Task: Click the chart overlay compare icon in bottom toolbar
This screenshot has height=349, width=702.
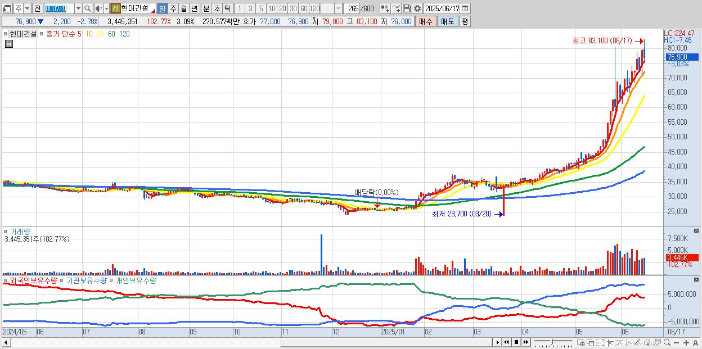Action: point(619,342)
